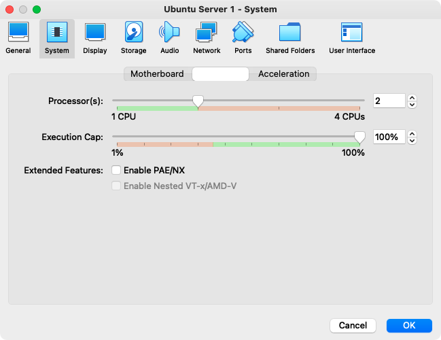
Task: Open the Ports settings section
Action: pyautogui.click(x=243, y=37)
